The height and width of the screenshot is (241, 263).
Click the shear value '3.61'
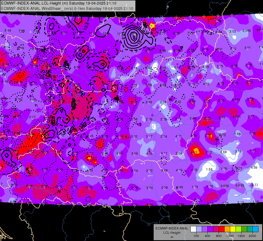(x=247, y=48)
